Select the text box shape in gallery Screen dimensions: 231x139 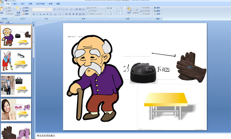pyautogui.click(x=108, y=8)
